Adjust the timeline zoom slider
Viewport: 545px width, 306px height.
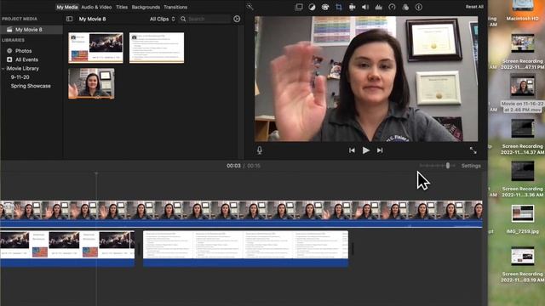(x=448, y=166)
